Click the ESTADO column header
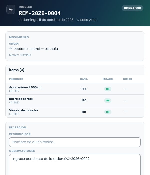150x175 pixels. tap(108, 79)
